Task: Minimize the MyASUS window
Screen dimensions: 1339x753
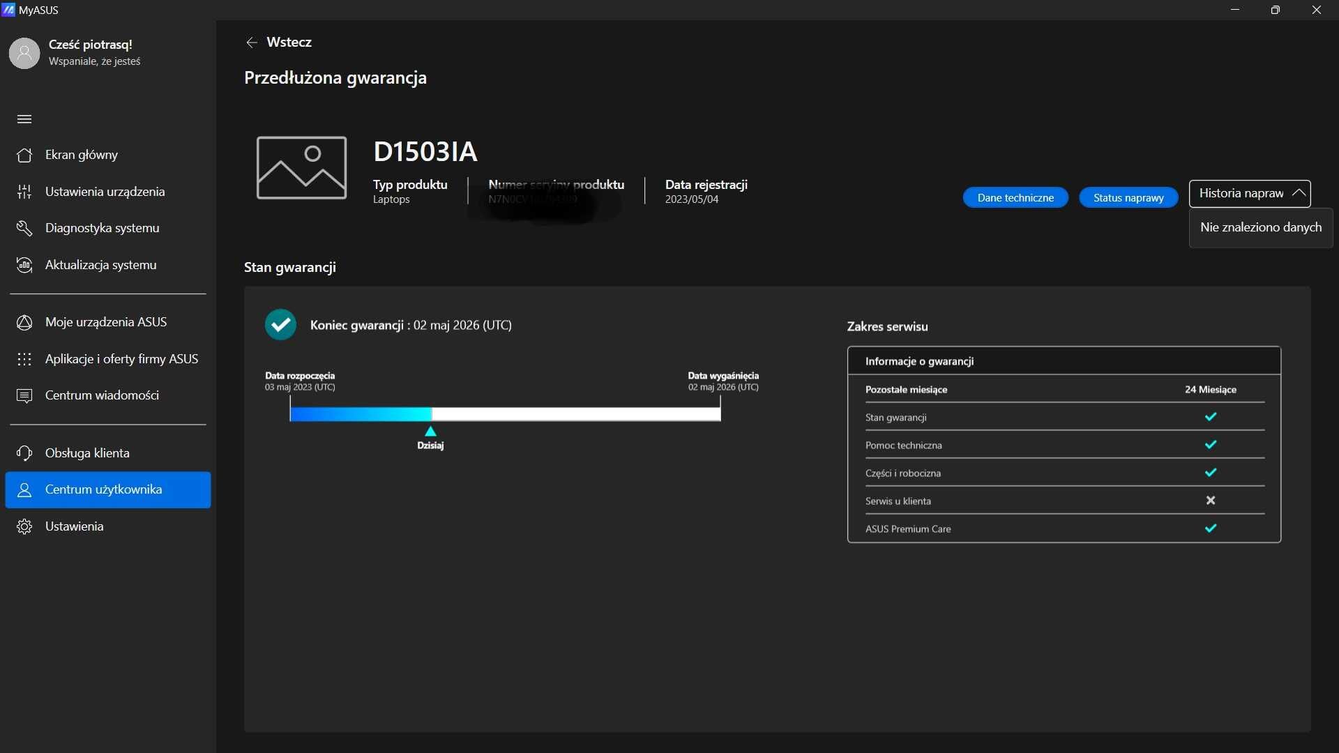Action: 1235,10
